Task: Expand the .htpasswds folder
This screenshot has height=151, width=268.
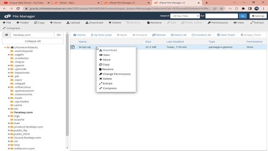Action: click(9, 73)
